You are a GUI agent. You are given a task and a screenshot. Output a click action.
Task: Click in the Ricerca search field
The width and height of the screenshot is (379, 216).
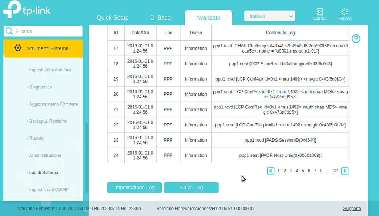tap(46, 31)
